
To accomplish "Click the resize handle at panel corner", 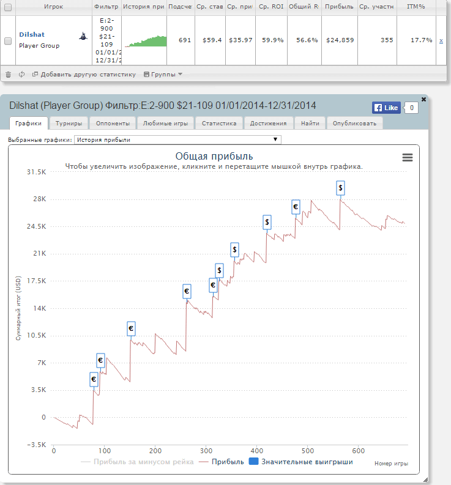I will [x=425, y=479].
